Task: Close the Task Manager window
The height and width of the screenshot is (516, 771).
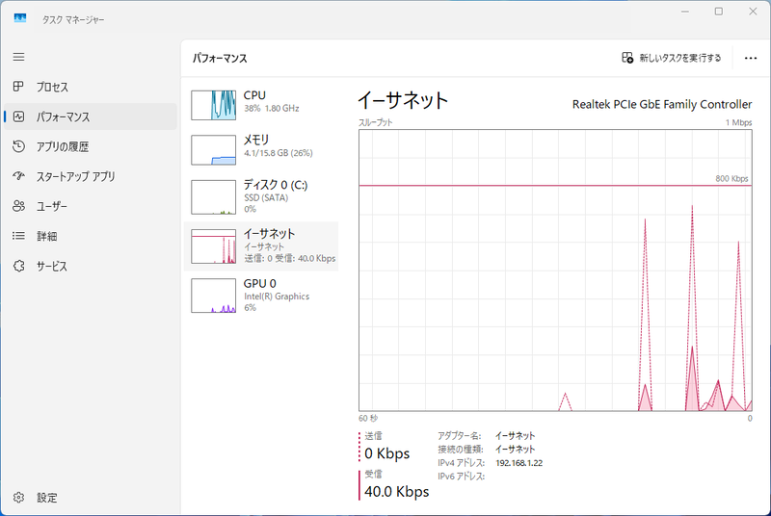Action: [x=753, y=12]
